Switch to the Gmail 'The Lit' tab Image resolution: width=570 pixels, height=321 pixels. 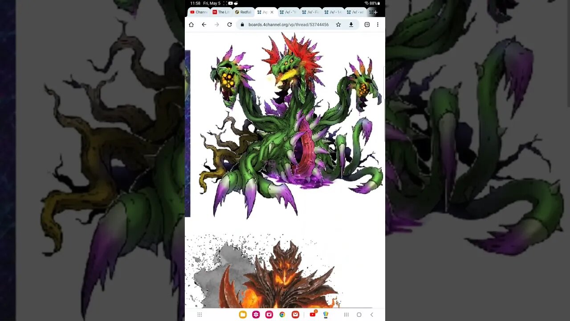point(221,12)
